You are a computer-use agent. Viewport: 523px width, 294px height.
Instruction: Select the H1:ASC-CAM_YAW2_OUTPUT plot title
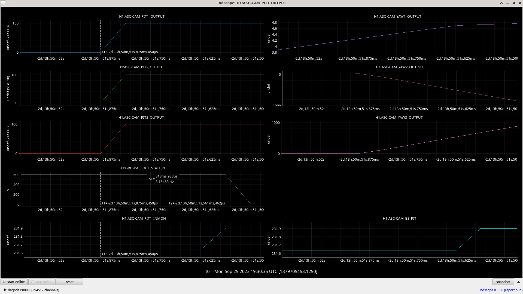coord(400,67)
